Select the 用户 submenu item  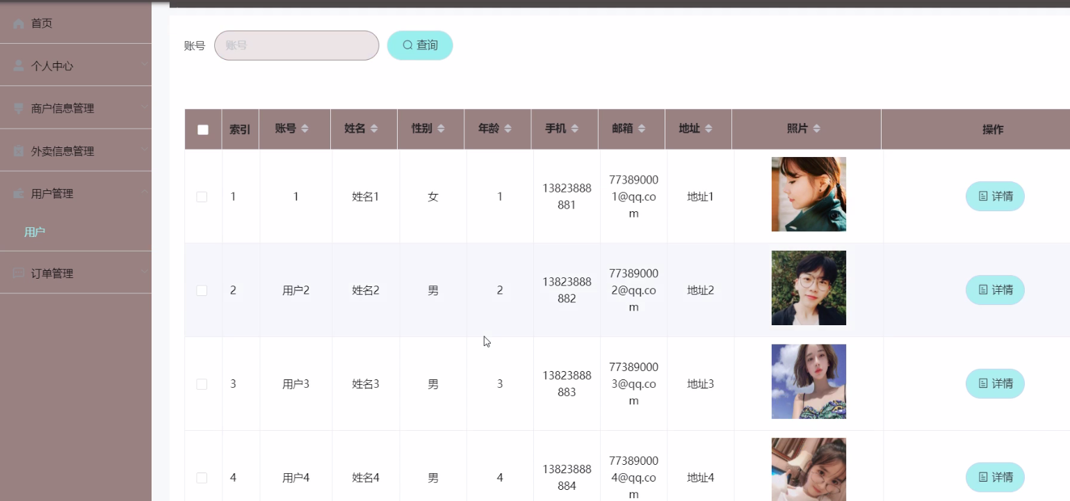coord(35,232)
